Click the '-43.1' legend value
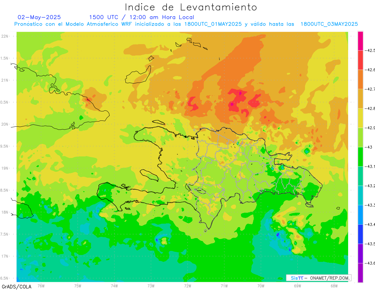The image size is (375, 290). [x=370, y=166]
